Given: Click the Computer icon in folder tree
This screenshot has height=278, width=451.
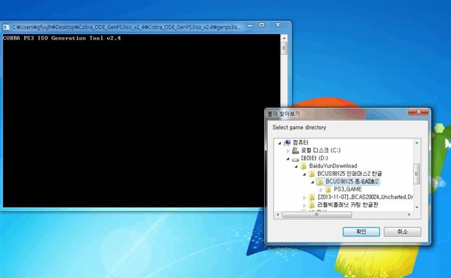Looking at the screenshot, I should point(287,142).
